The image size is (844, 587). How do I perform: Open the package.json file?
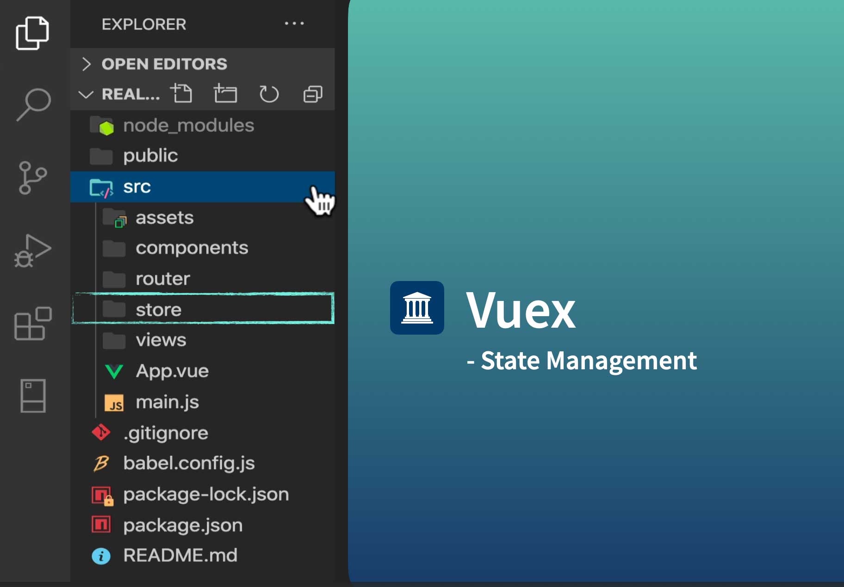(203, 525)
